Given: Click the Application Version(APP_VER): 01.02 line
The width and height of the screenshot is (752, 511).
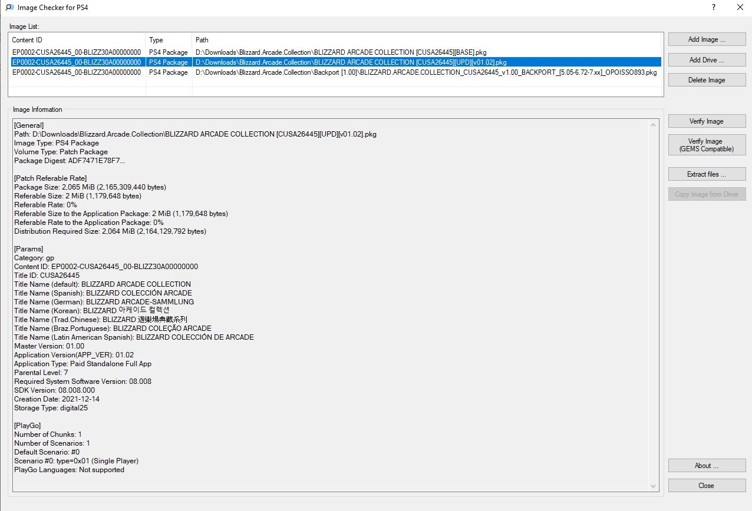Looking at the screenshot, I should pyautogui.click(x=74, y=355).
